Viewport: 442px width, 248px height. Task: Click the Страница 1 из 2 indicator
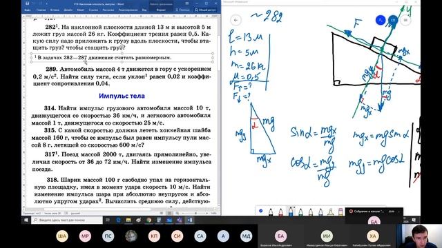pos(32,214)
